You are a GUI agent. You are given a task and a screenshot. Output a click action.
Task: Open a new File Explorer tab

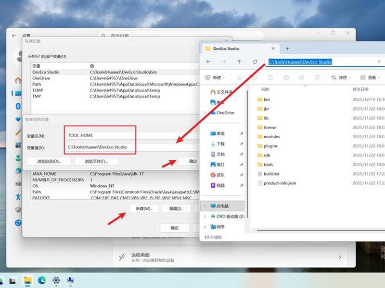287,48
